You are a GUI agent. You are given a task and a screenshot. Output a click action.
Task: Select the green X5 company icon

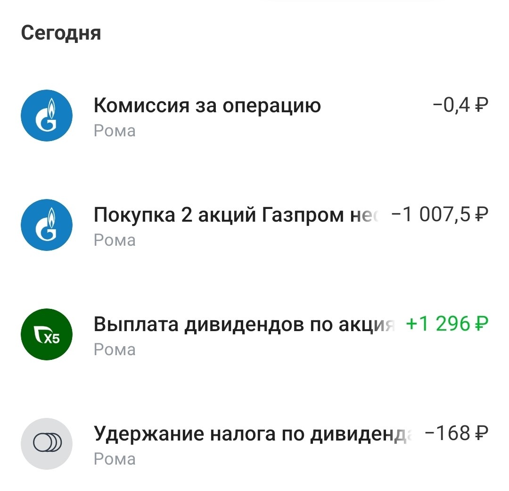(47, 334)
